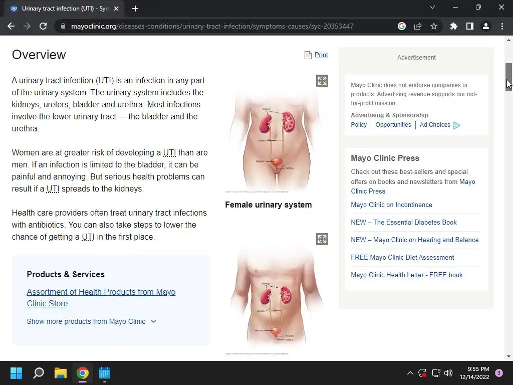Click the address bar URL
This screenshot has width=513, height=385.
tap(212, 26)
